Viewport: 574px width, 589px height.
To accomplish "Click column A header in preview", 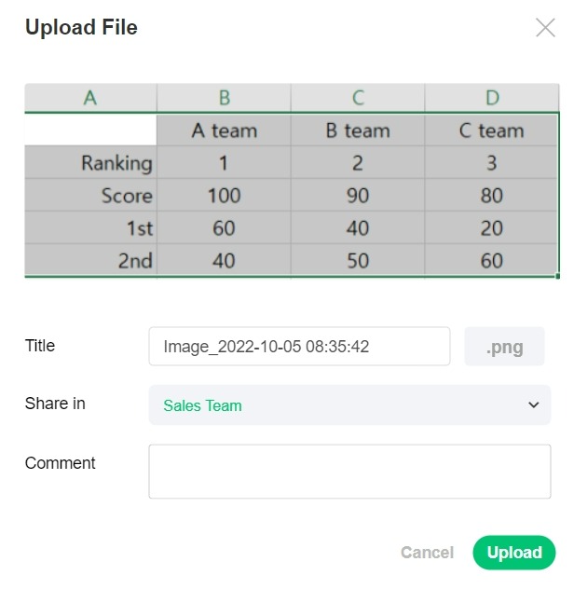I will (x=90, y=98).
